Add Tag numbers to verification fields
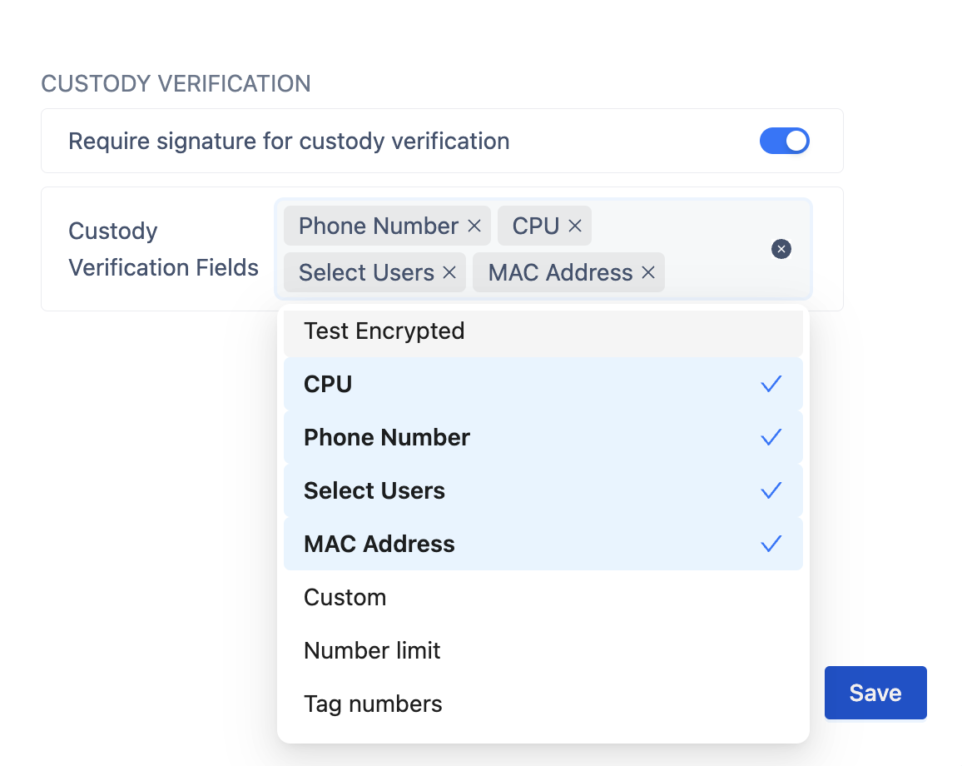Screen dimensions: 962x766 [373, 704]
